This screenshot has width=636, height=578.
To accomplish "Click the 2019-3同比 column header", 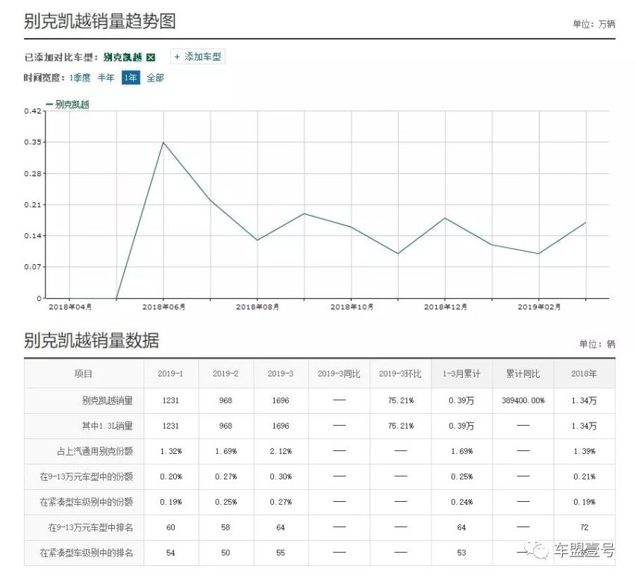I will pyautogui.click(x=339, y=373).
